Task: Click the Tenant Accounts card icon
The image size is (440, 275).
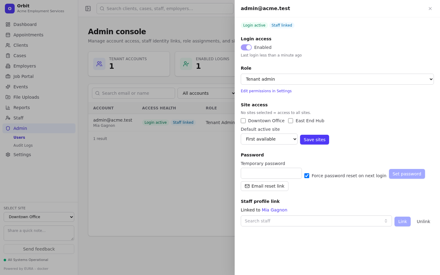Action: point(99,64)
